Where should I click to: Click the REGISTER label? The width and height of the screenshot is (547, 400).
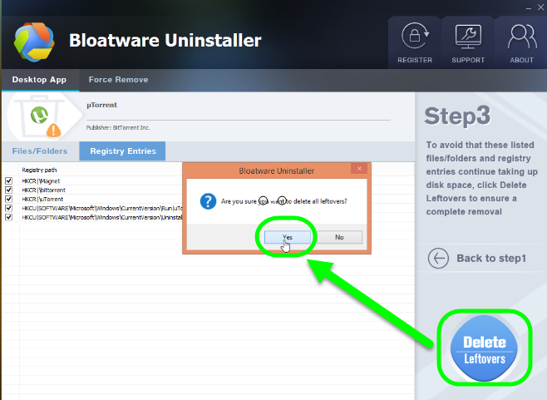pyautogui.click(x=415, y=60)
